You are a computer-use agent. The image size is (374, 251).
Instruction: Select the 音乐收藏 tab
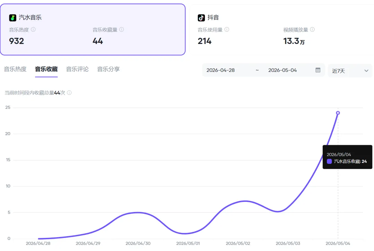click(x=46, y=69)
